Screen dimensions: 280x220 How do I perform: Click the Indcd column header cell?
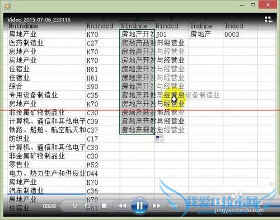coord(240,26)
